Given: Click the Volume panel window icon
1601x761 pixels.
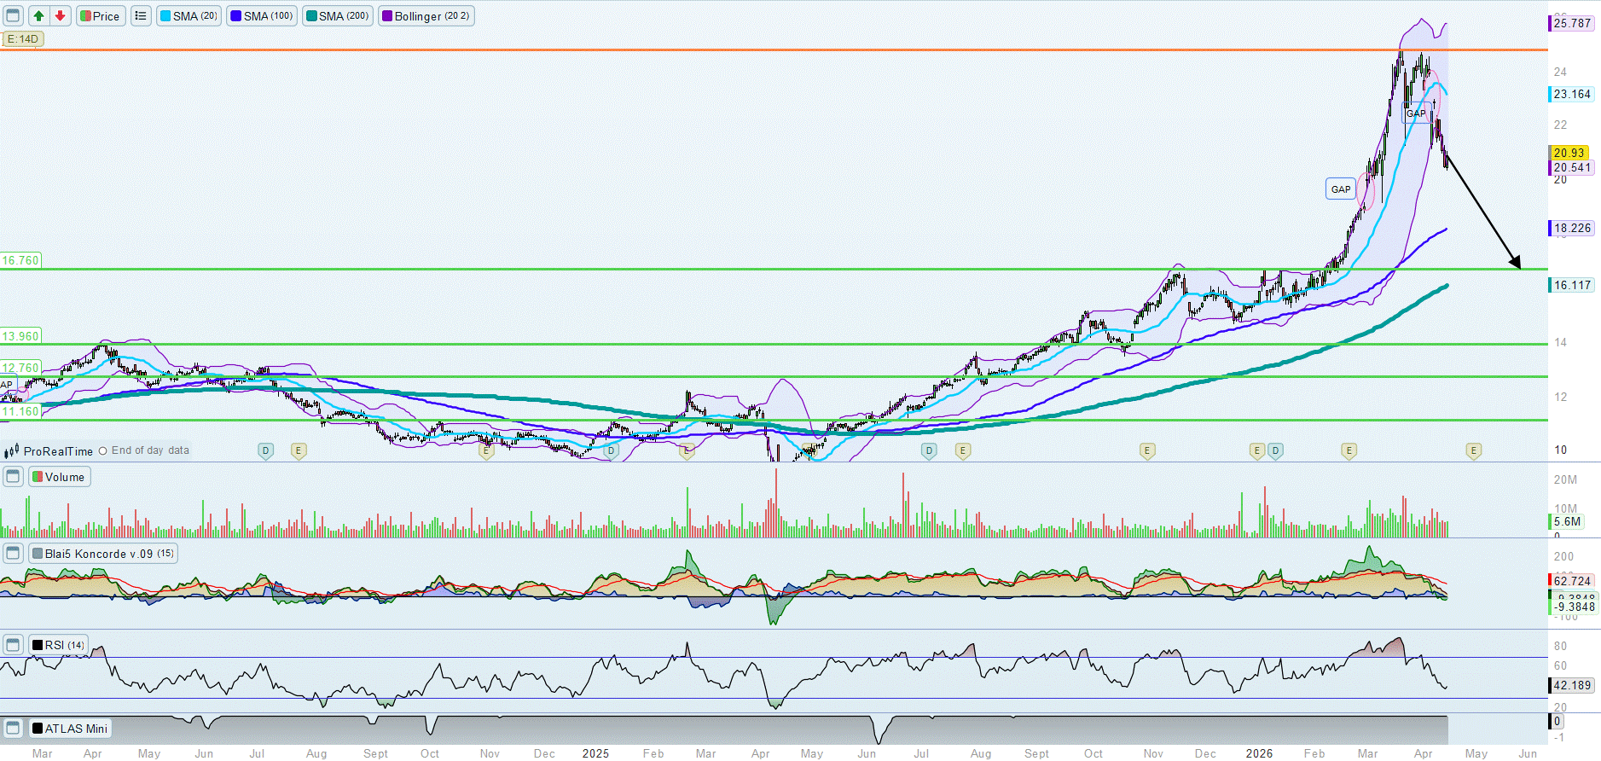Looking at the screenshot, I should pyautogui.click(x=13, y=477).
